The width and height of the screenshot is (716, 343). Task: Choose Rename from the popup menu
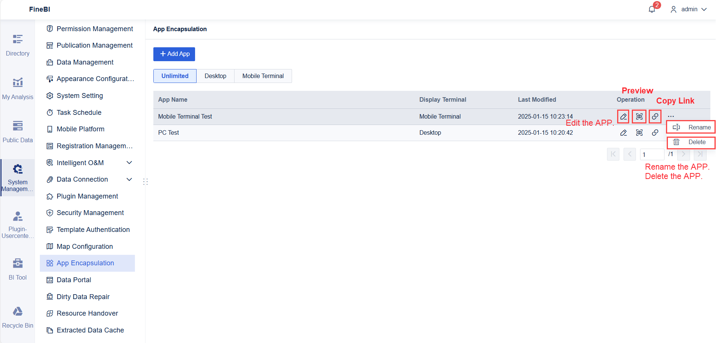pos(691,127)
